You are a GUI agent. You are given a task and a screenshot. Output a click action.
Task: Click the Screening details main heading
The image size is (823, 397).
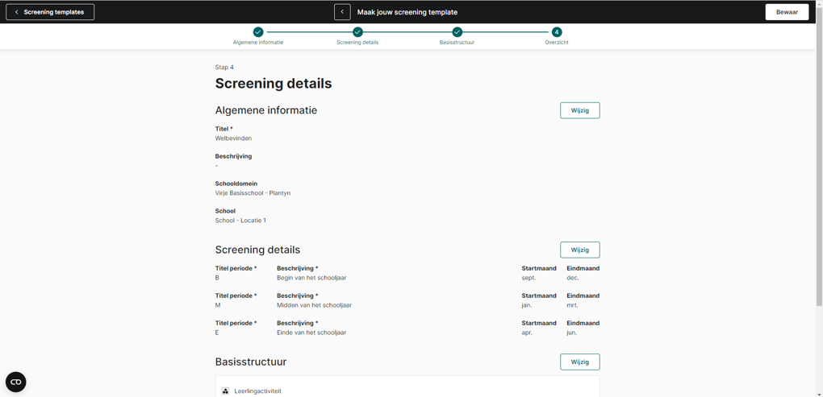[274, 83]
